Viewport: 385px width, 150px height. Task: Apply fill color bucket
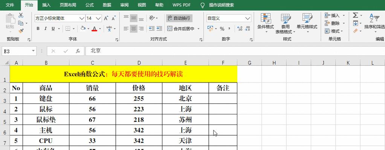click(x=83, y=28)
